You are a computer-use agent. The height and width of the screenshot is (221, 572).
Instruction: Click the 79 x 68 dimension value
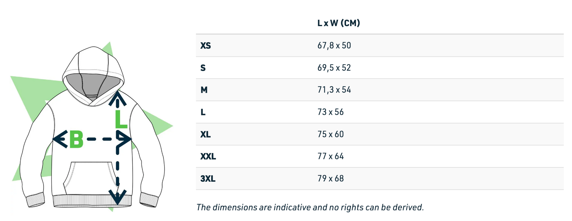pyautogui.click(x=330, y=179)
